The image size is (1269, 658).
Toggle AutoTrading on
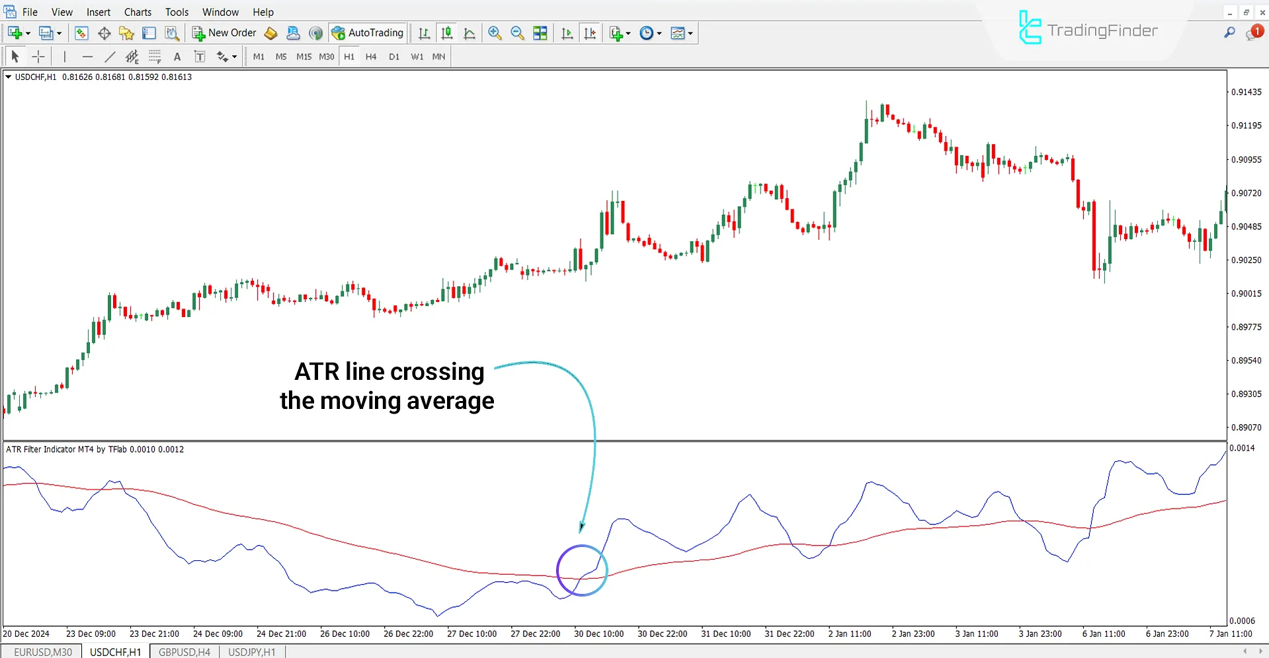point(368,32)
